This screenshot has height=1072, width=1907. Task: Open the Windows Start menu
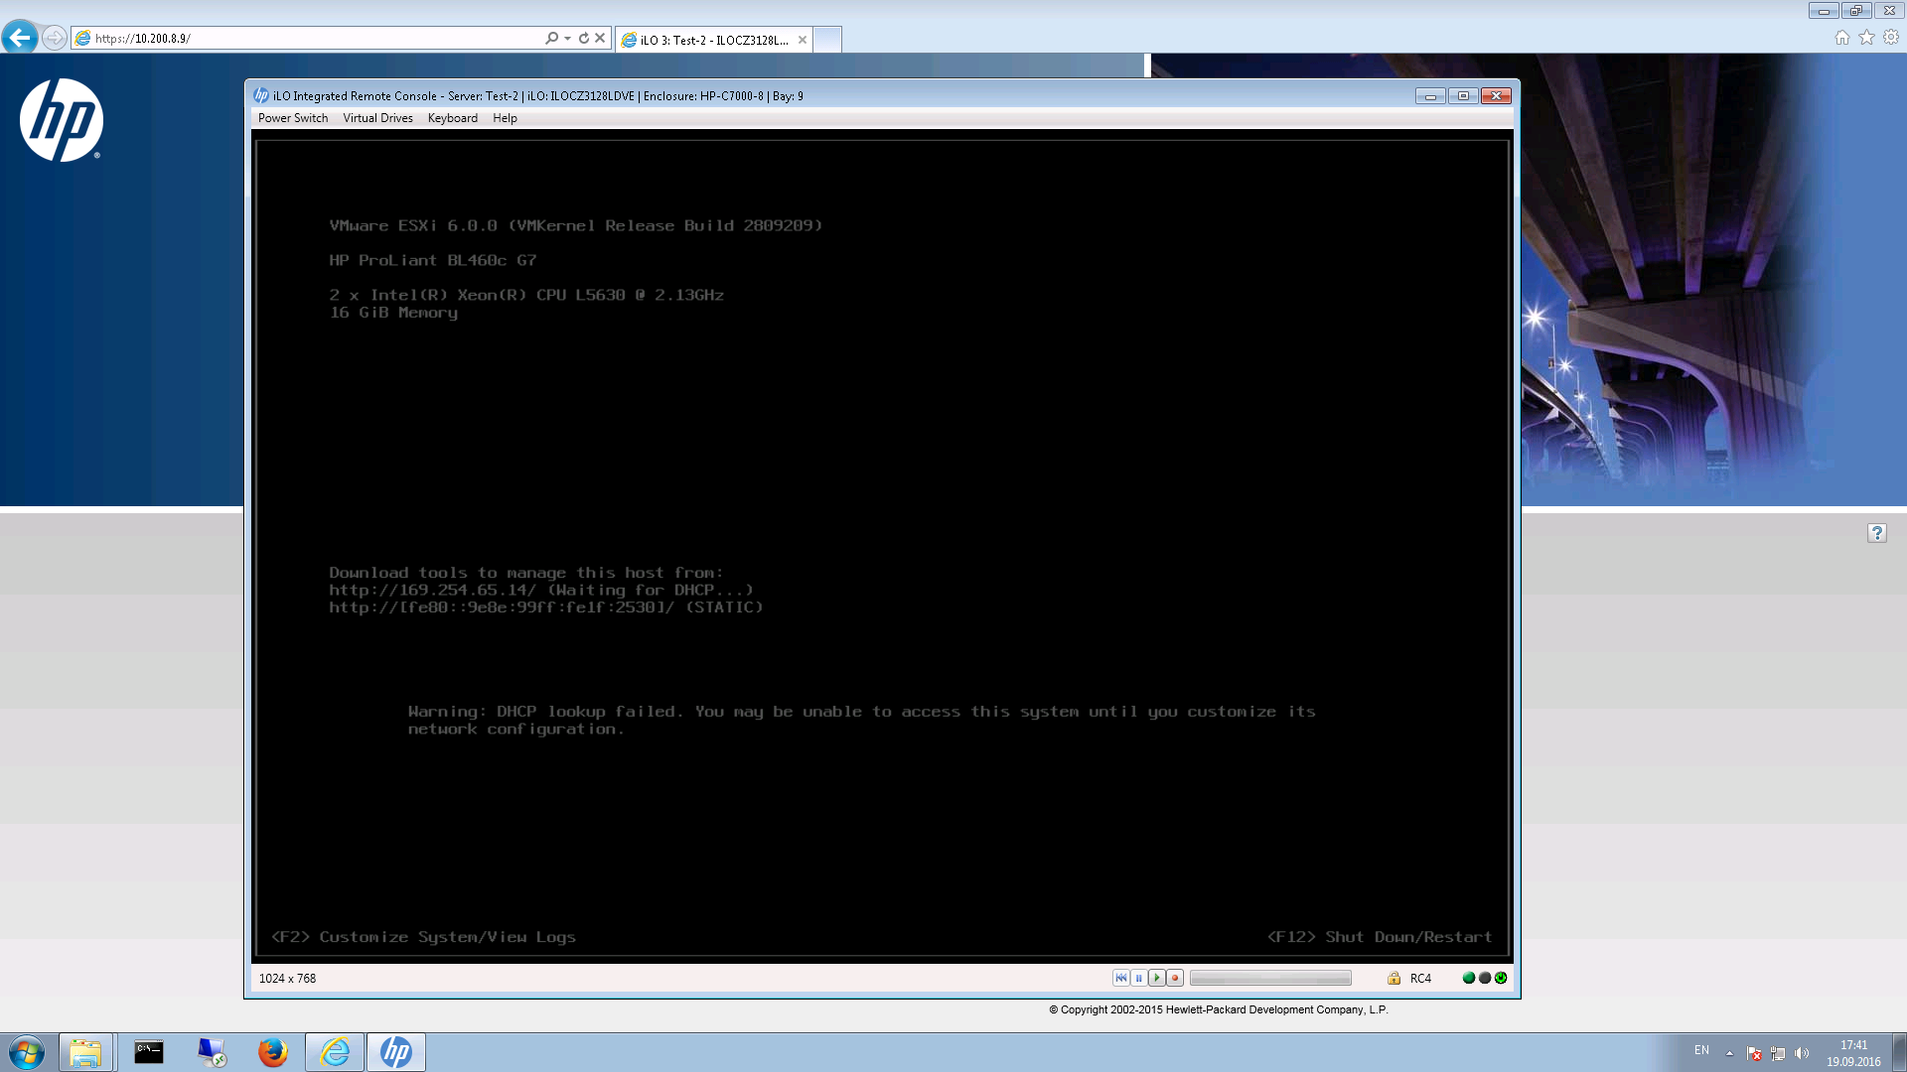coord(27,1052)
